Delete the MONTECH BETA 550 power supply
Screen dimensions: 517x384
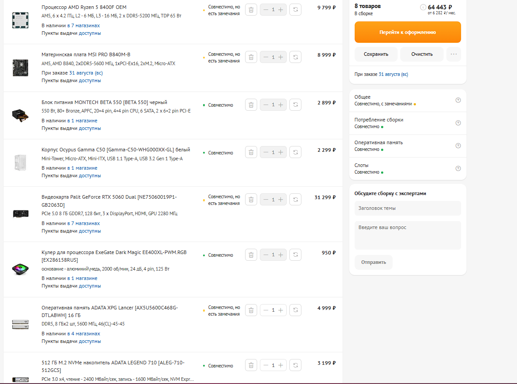click(251, 104)
